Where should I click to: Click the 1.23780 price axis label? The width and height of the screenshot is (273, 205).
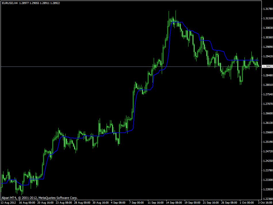tap(268, 170)
